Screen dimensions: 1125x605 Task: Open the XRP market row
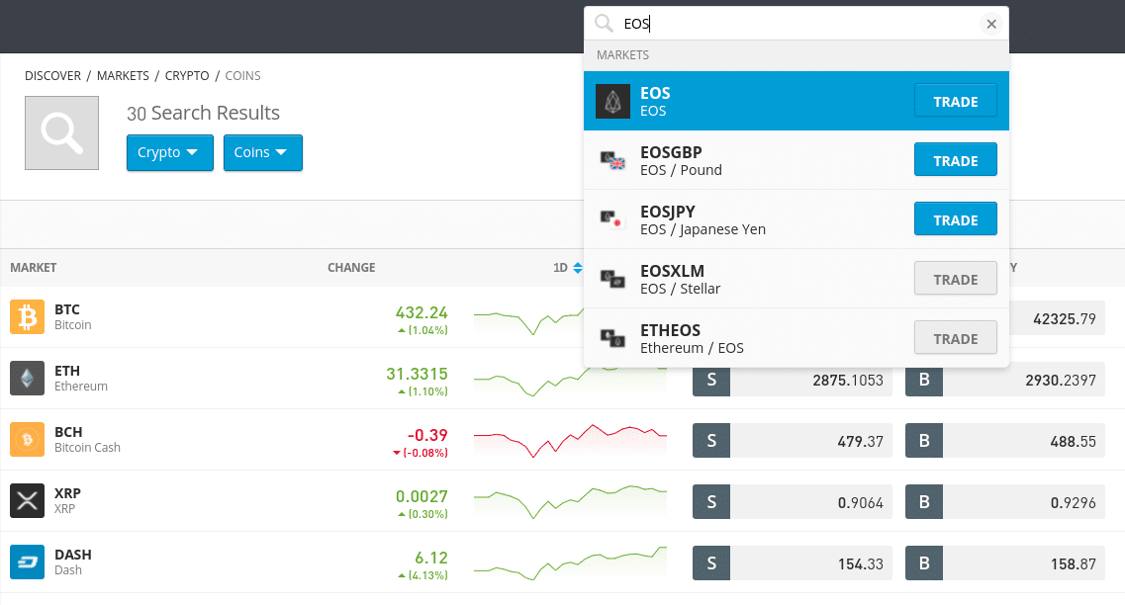tap(562, 501)
